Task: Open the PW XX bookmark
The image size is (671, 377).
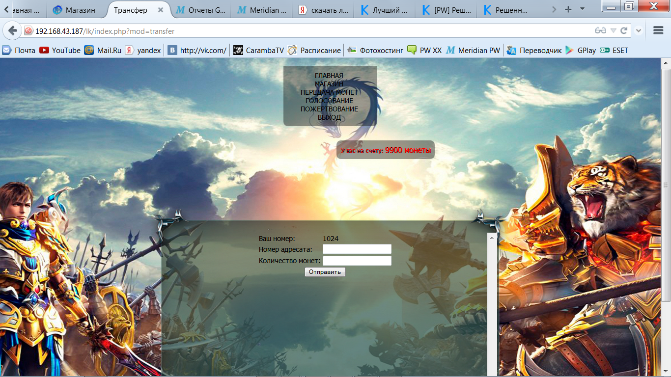Action: click(x=424, y=50)
